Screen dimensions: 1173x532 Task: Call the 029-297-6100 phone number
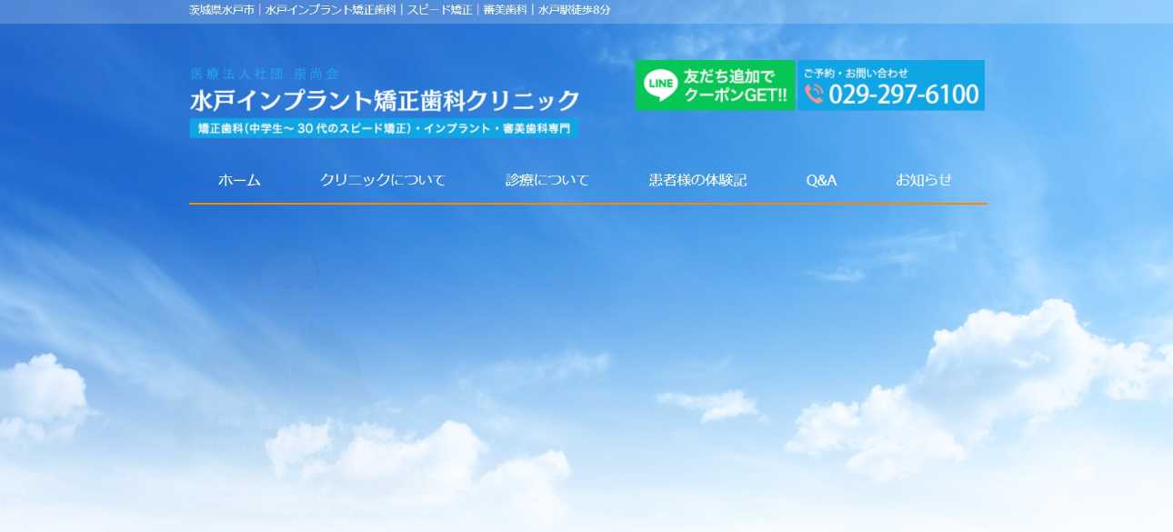[x=904, y=95]
